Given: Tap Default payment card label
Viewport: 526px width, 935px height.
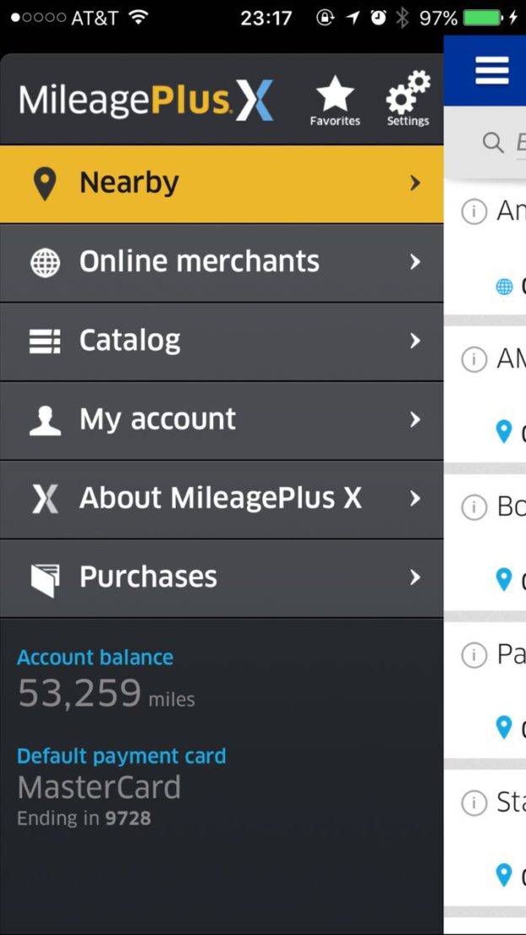Looking at the screenshot, I should coord(121,755).
